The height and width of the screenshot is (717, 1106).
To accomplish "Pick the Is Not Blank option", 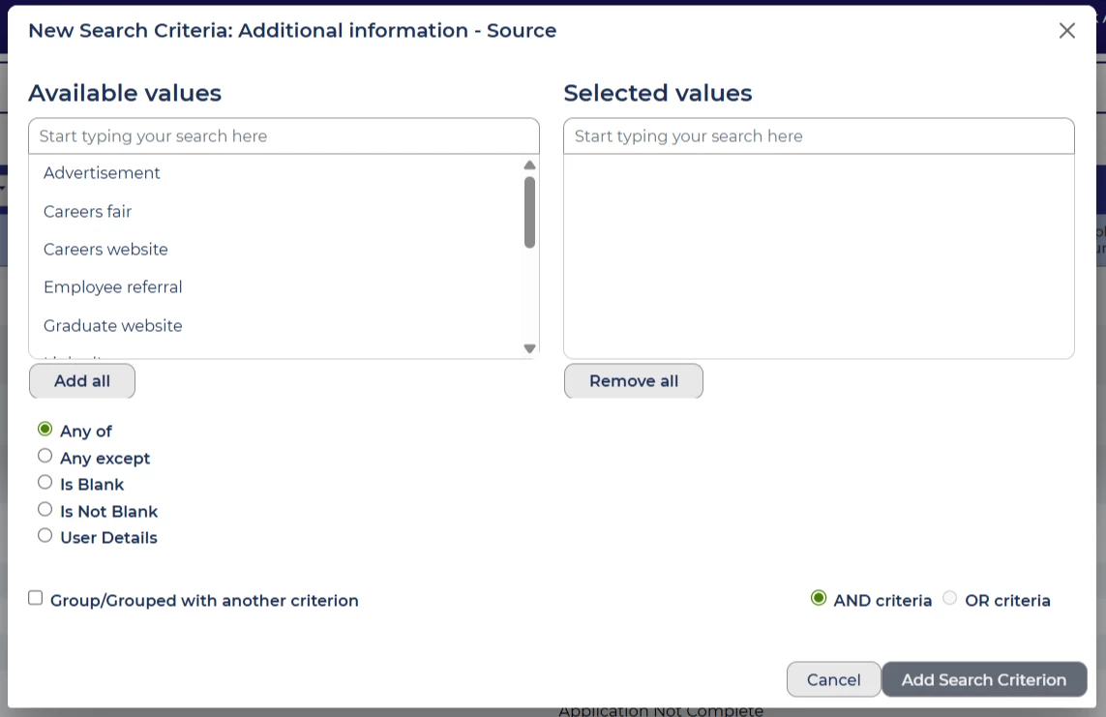I will tap(45, 510).
